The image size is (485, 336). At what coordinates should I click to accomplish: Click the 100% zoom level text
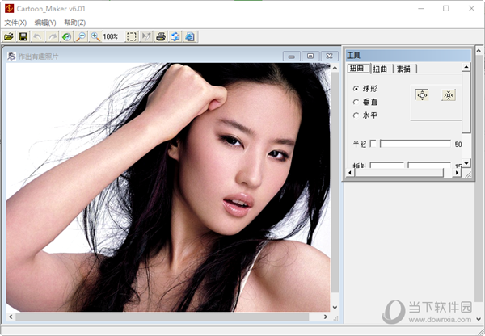[111, 36]
